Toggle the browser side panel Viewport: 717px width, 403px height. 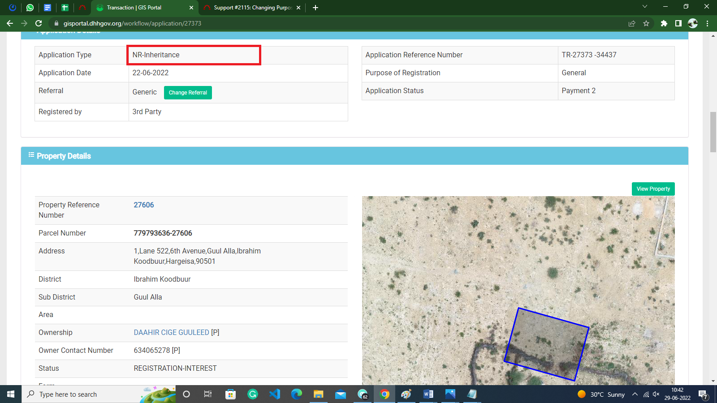[x=678, y=23]
